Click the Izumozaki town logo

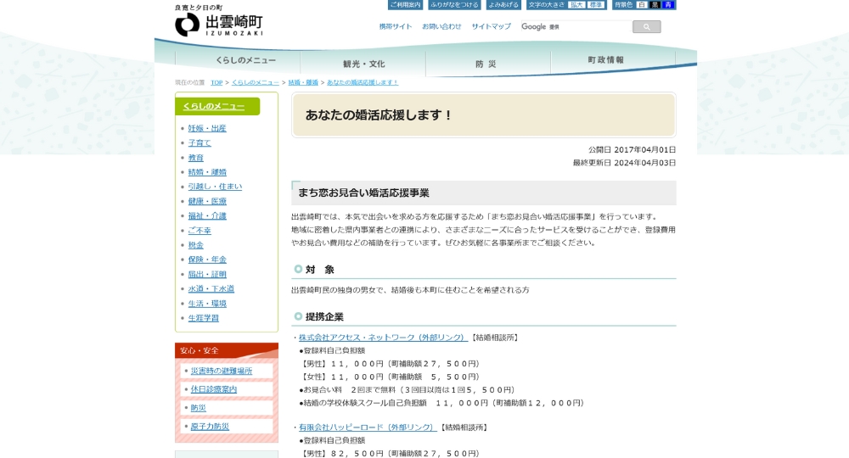tap(218, 23)
